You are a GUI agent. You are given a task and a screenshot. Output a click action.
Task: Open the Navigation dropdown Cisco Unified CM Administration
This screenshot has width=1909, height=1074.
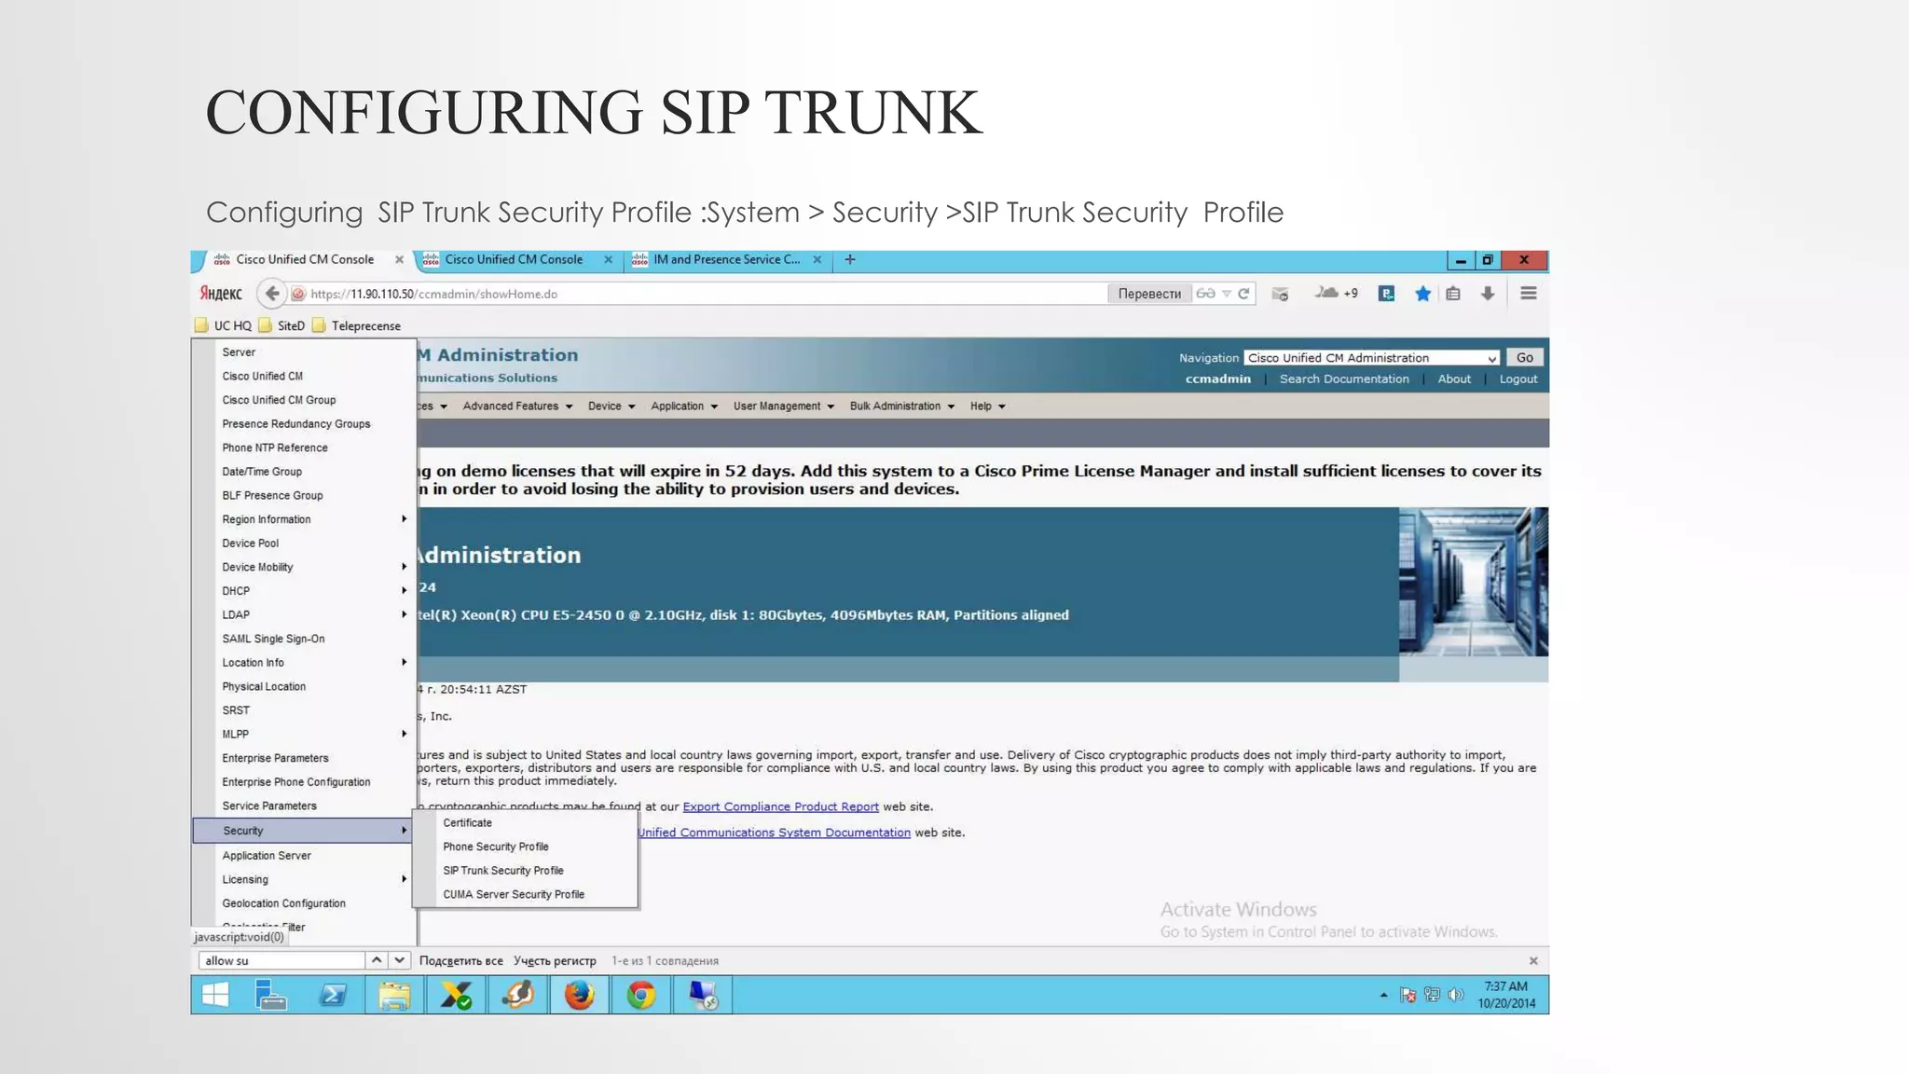(1372, 358)
